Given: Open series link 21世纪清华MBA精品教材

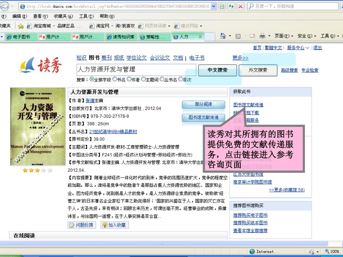Looking at the screenshot, I should point(113,132).
